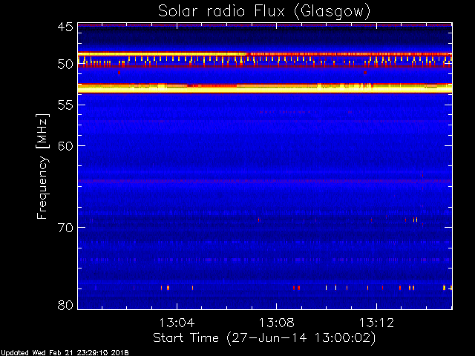
Task: Click the plot title 'Solar radio Flux (Glasgow)'
Action: tap(264, 12)
